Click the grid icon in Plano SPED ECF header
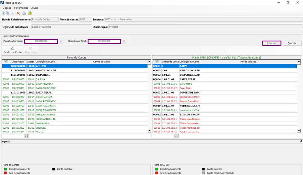The image size is (303, 175). click(x=157, y=62)
